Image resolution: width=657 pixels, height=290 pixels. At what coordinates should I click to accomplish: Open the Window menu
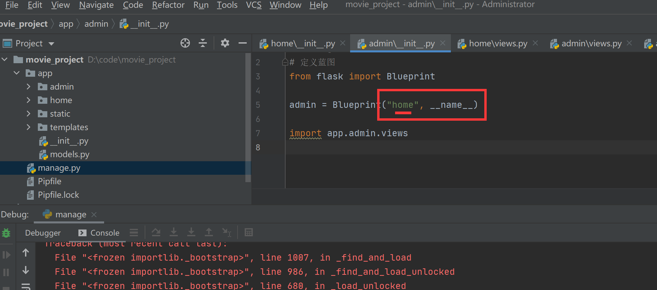(285, 5)
